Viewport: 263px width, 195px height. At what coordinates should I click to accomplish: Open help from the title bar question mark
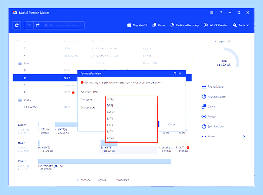tap(221, 13)
